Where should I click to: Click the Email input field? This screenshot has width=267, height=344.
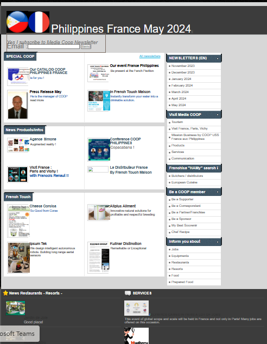click(x=54, y=46)
